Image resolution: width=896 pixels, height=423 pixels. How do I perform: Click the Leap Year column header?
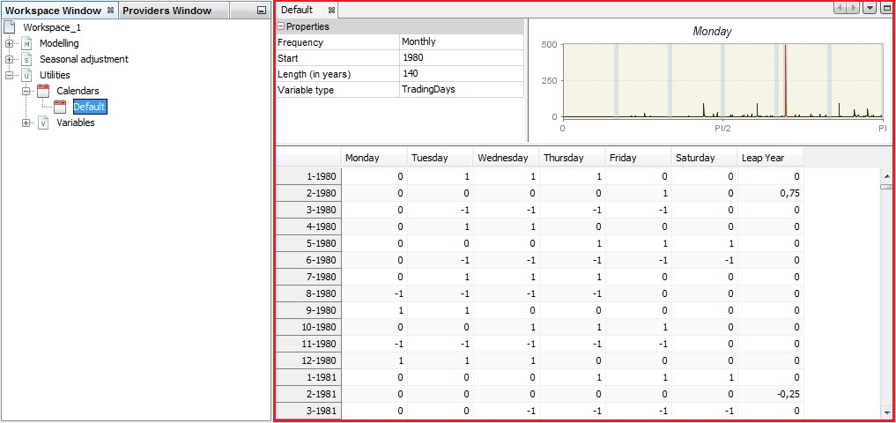pos(769,158)
